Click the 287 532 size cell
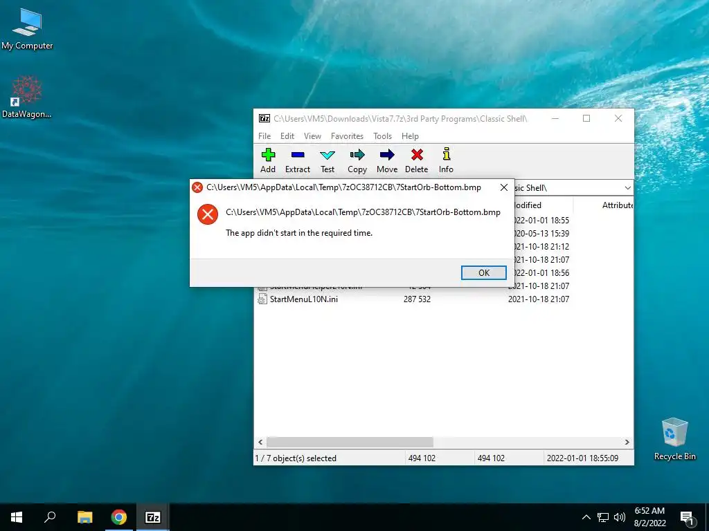The height and width of the screenshot is (531, 709). tap(417, 299)
